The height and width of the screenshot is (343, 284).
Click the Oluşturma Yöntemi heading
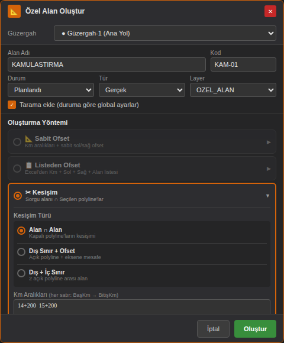(x=38, y=122)
